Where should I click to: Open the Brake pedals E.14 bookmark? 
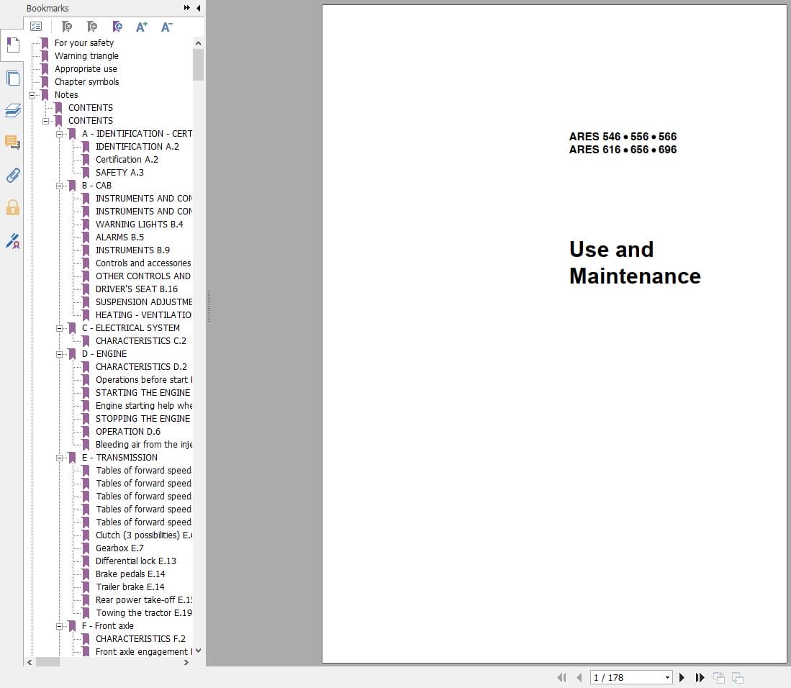pyautogui.click(x=130, y=574)
